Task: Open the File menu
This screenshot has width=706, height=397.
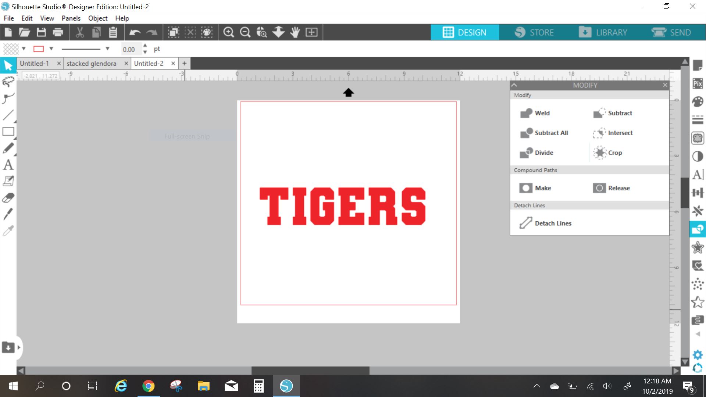Action: (9, 18)
